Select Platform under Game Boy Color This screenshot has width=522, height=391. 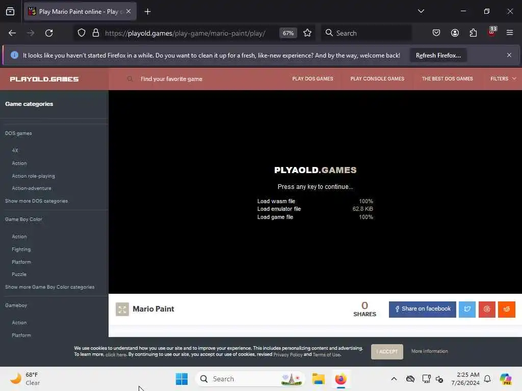coord(21,262)
